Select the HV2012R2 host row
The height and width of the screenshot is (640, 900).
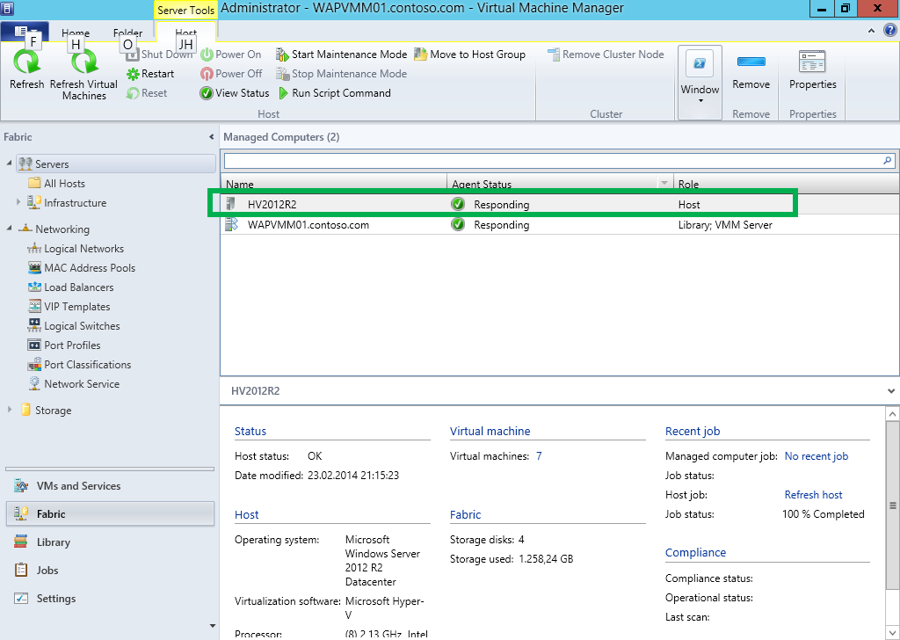coord(560,204)
